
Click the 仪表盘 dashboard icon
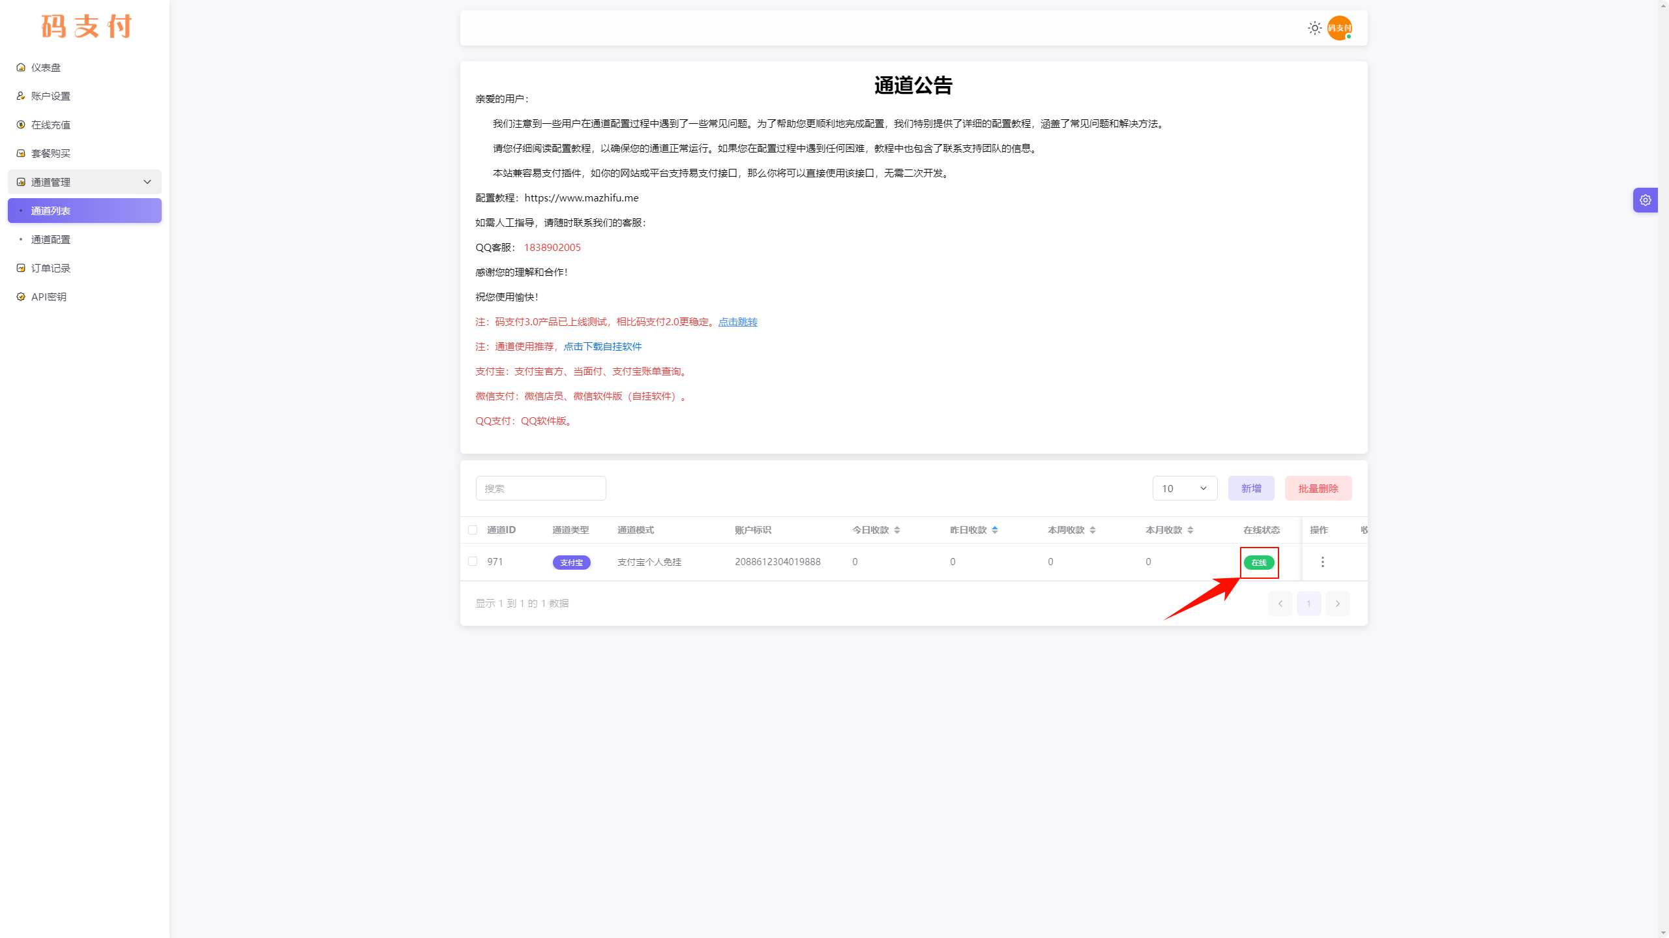21,67
